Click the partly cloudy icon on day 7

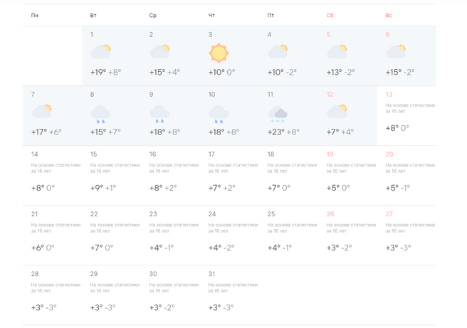[41, 112]
